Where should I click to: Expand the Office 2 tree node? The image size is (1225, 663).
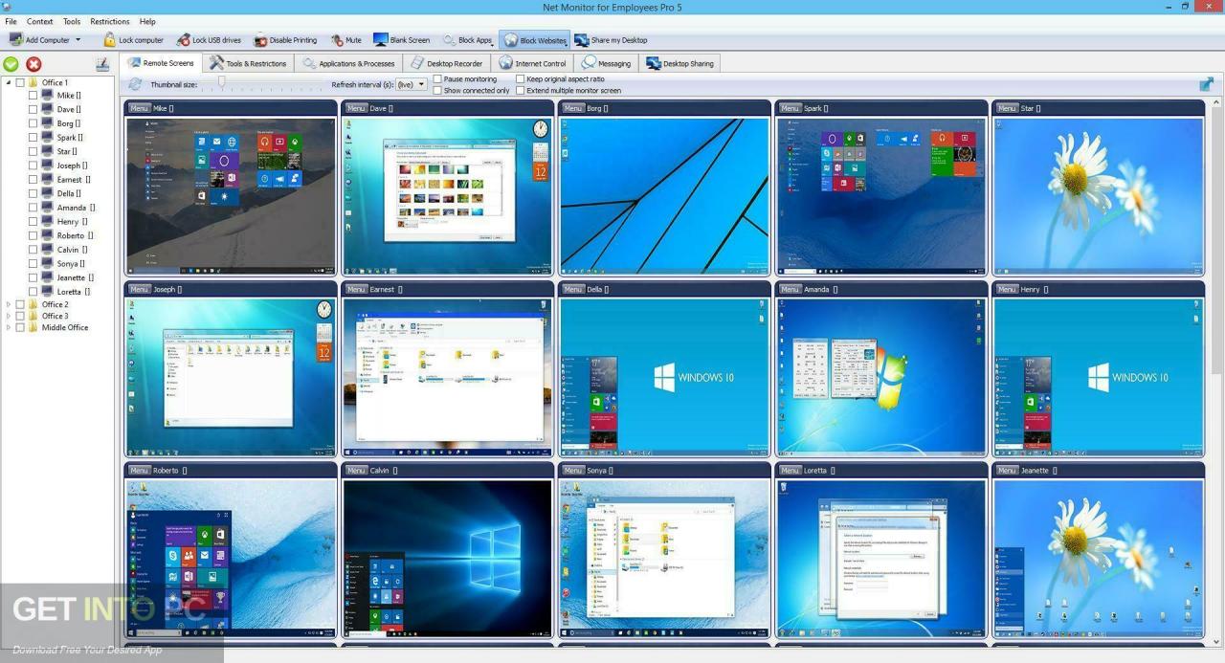coord(9,304)
